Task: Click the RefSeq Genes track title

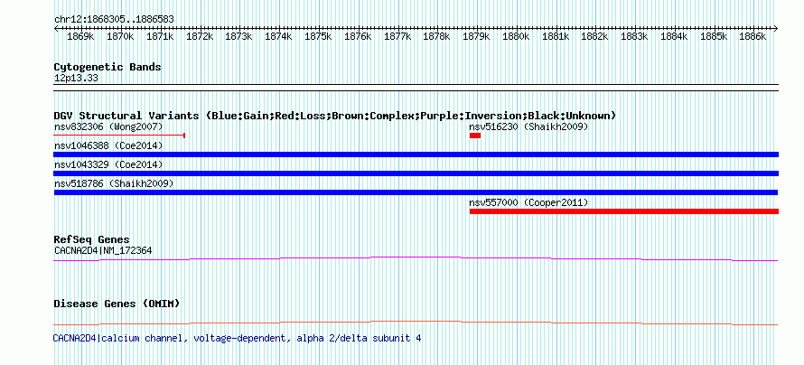Action: tap(92, 239)
